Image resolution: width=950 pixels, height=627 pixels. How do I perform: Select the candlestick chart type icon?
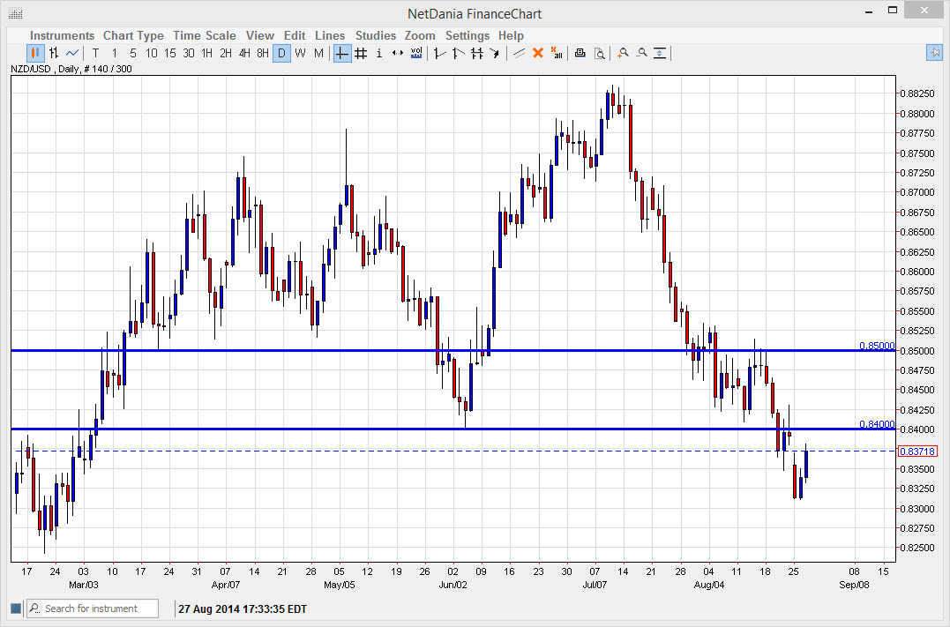pyautogui.click(x=35, y=53)
